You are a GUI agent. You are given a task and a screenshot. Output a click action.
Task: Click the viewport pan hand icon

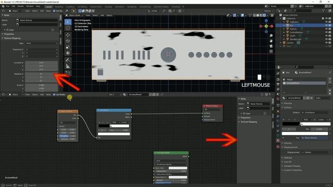click(x=271, y=41)
